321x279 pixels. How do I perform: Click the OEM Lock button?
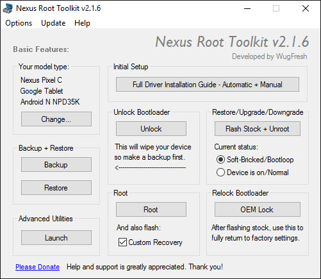coord(258,210)
